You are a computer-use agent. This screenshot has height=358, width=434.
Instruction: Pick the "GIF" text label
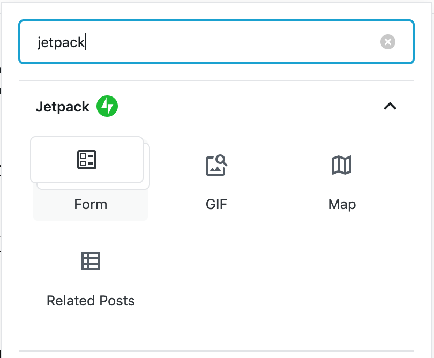[x=216, y=204]
